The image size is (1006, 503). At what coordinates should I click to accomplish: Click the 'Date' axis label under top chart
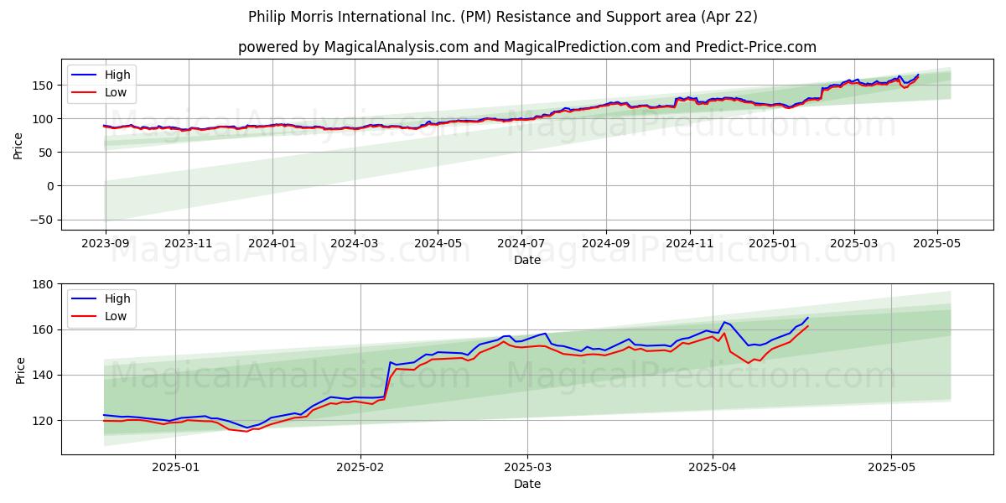[x=527, y=260]
